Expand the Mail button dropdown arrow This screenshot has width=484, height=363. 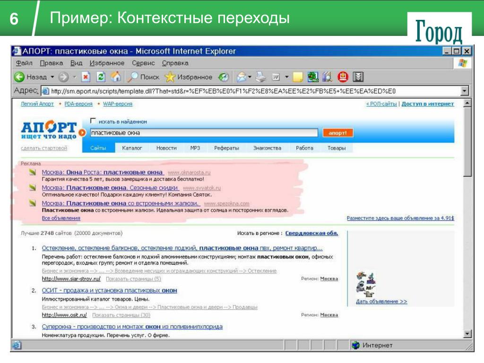[x=250, y=77]
